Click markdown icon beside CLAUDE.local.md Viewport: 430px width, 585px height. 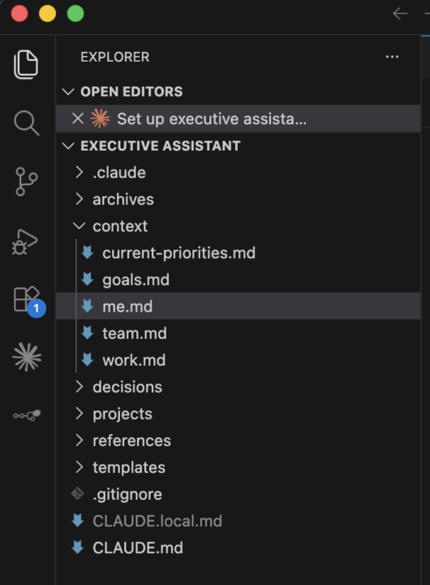coord(78,521)
